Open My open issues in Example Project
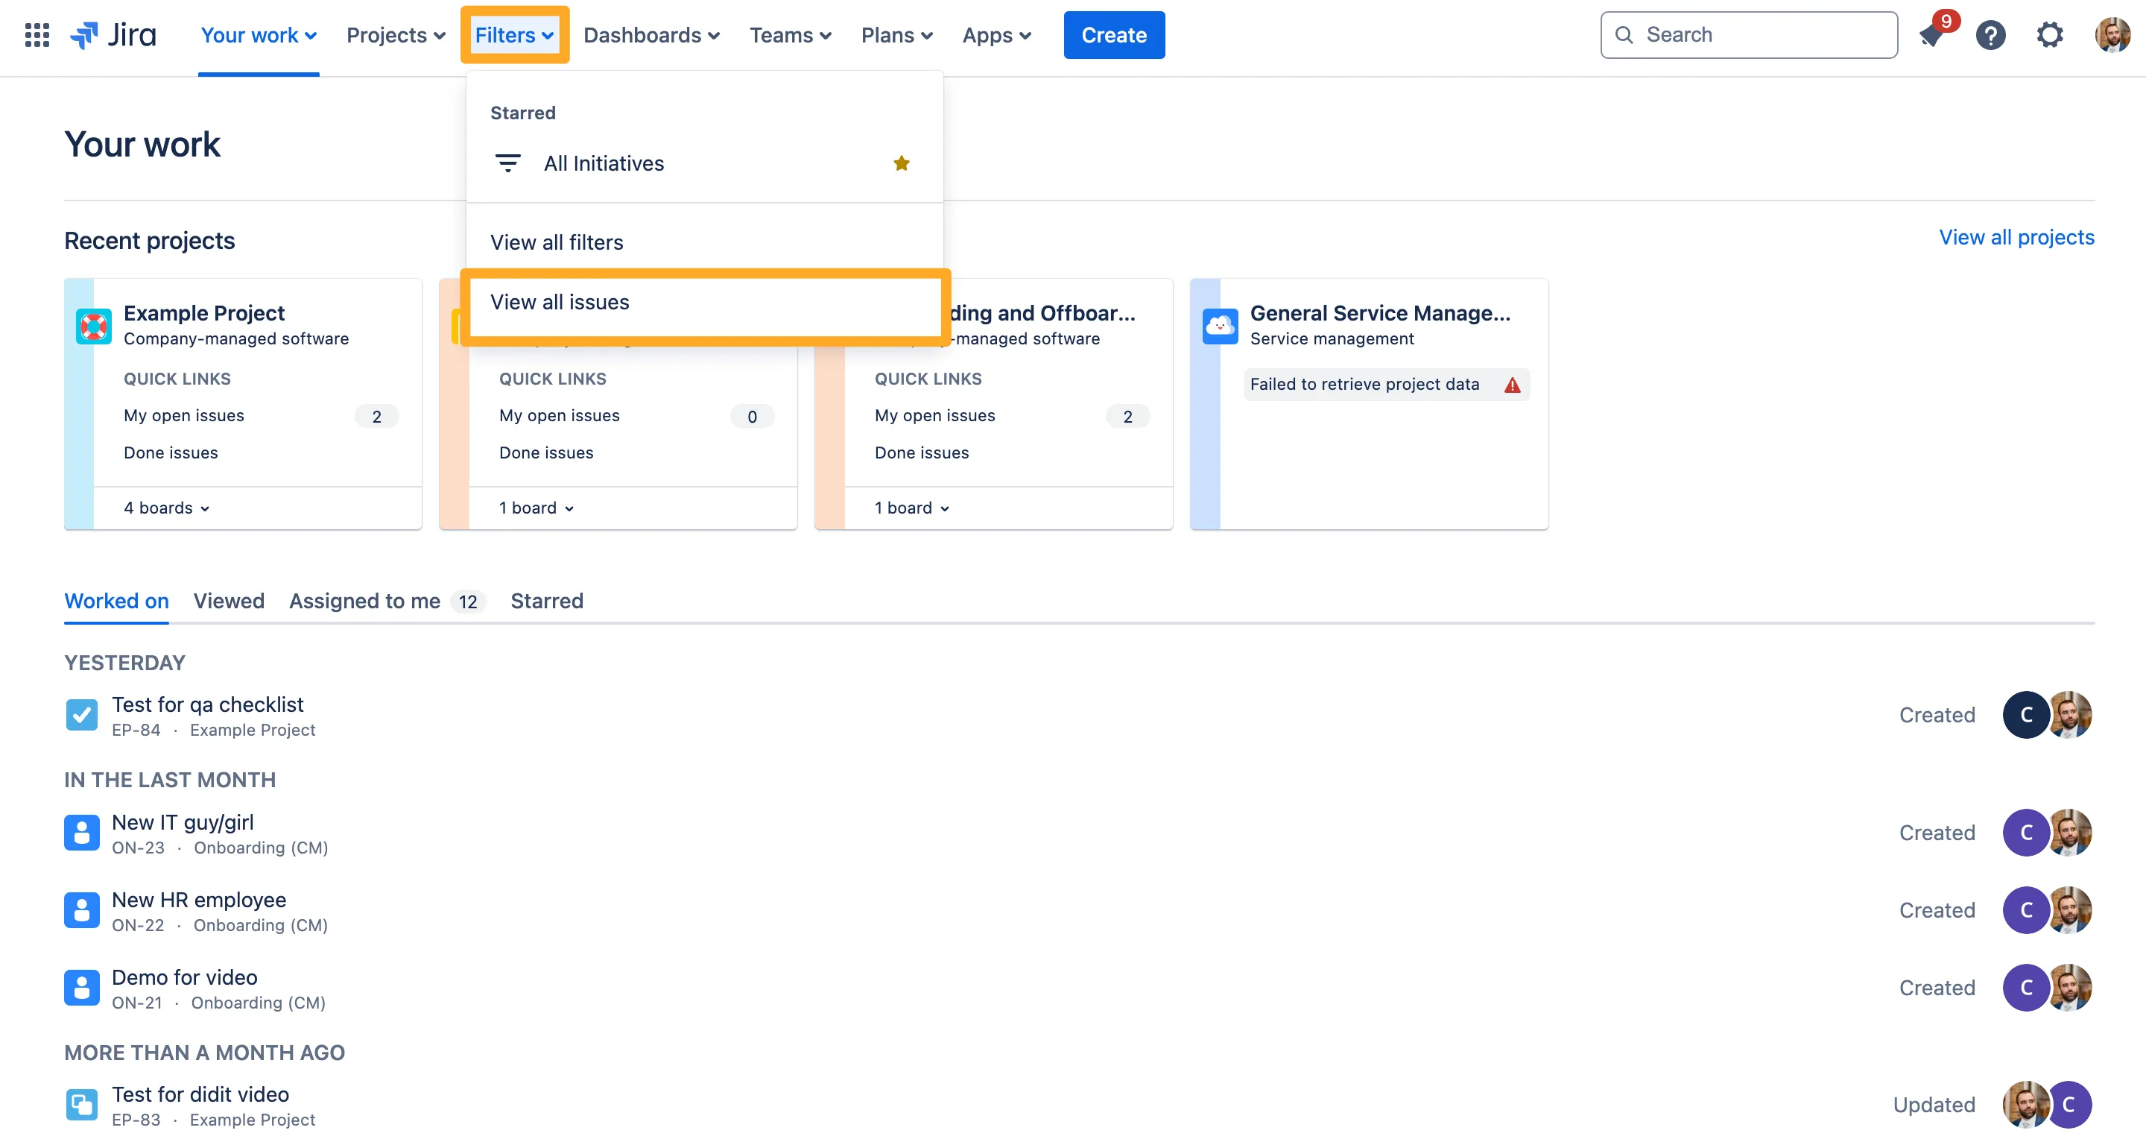 click(184, 416)
